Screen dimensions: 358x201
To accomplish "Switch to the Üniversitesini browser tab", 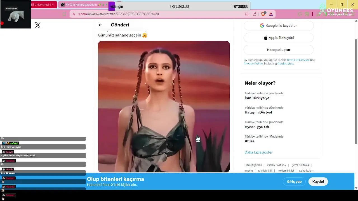I will [x=44, y=5].
